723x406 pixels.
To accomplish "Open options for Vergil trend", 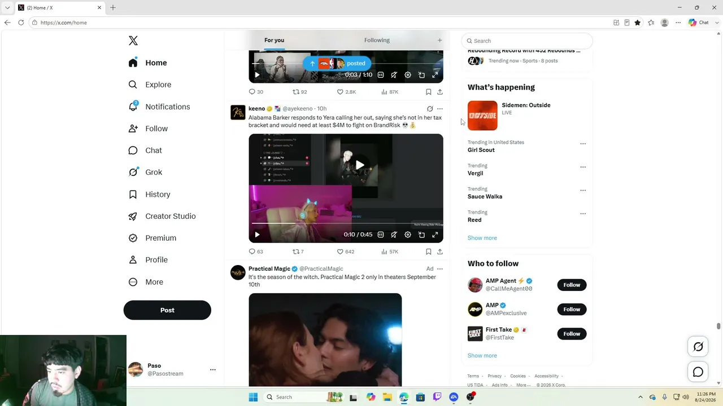I will tap(583, 167).
